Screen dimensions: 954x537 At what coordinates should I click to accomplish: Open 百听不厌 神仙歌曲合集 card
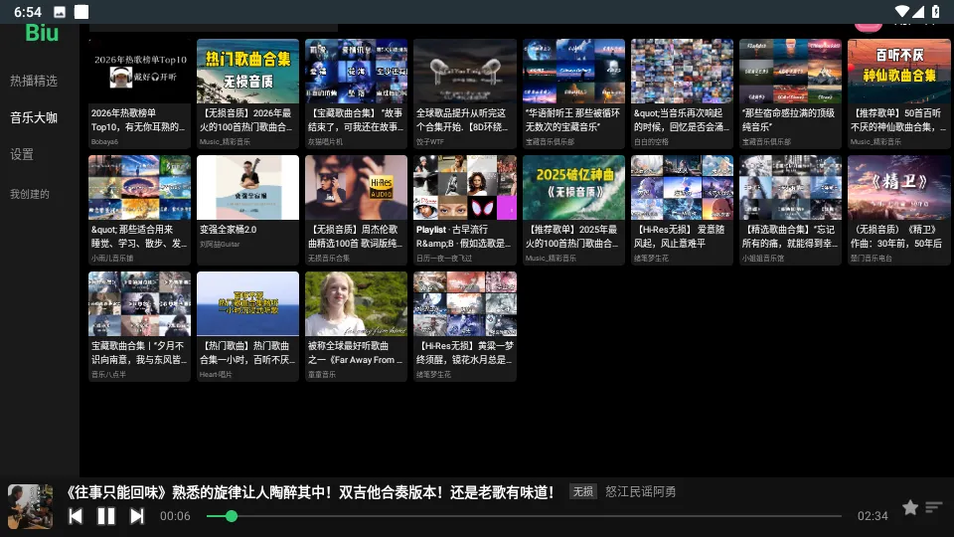898,93
